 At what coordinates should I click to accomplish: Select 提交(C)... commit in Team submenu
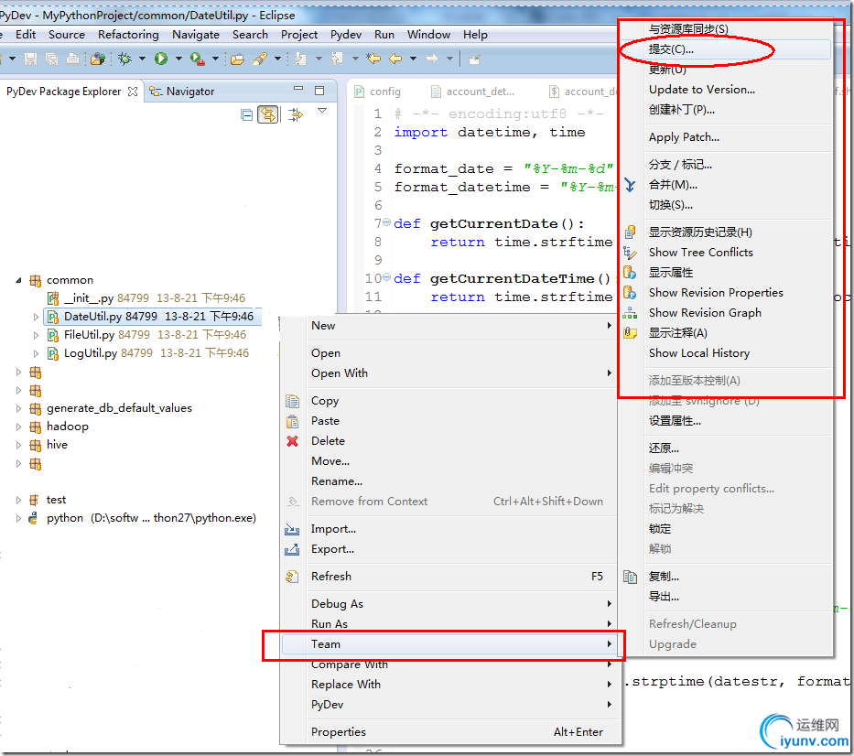(x=671, y=49)
